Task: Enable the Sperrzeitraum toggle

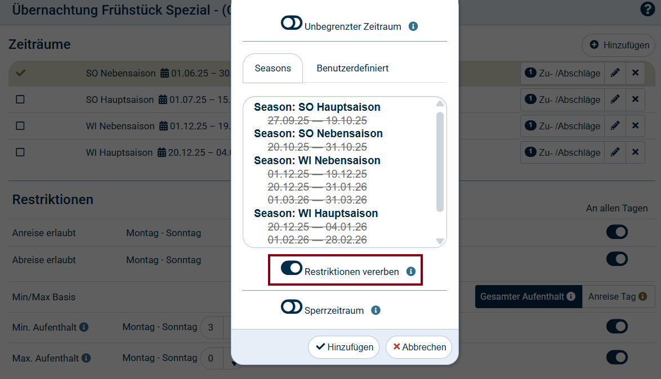Action: point(292,307)
